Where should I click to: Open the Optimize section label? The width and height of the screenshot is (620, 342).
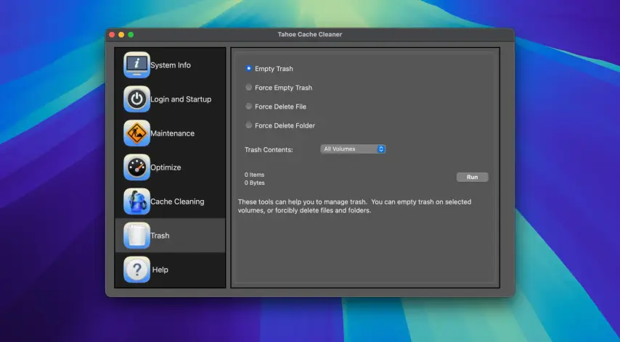[x=166, y=167]
